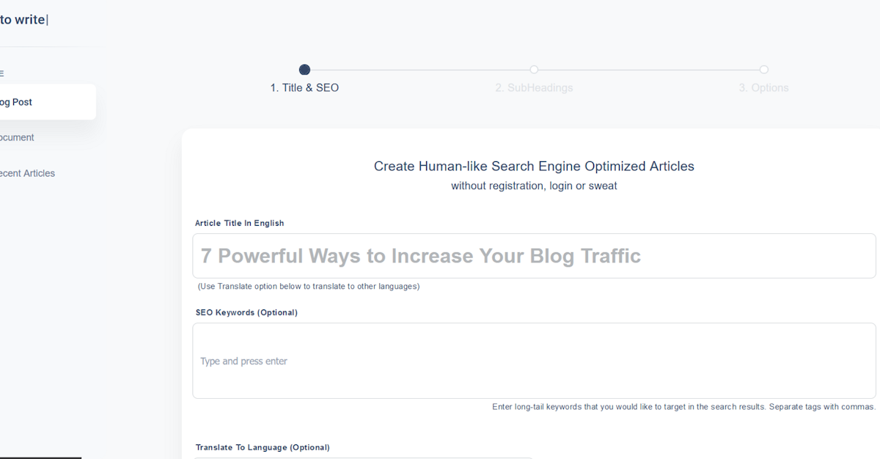
Task: Select the '3. Options' step label
Action: (x=763, y=87)
